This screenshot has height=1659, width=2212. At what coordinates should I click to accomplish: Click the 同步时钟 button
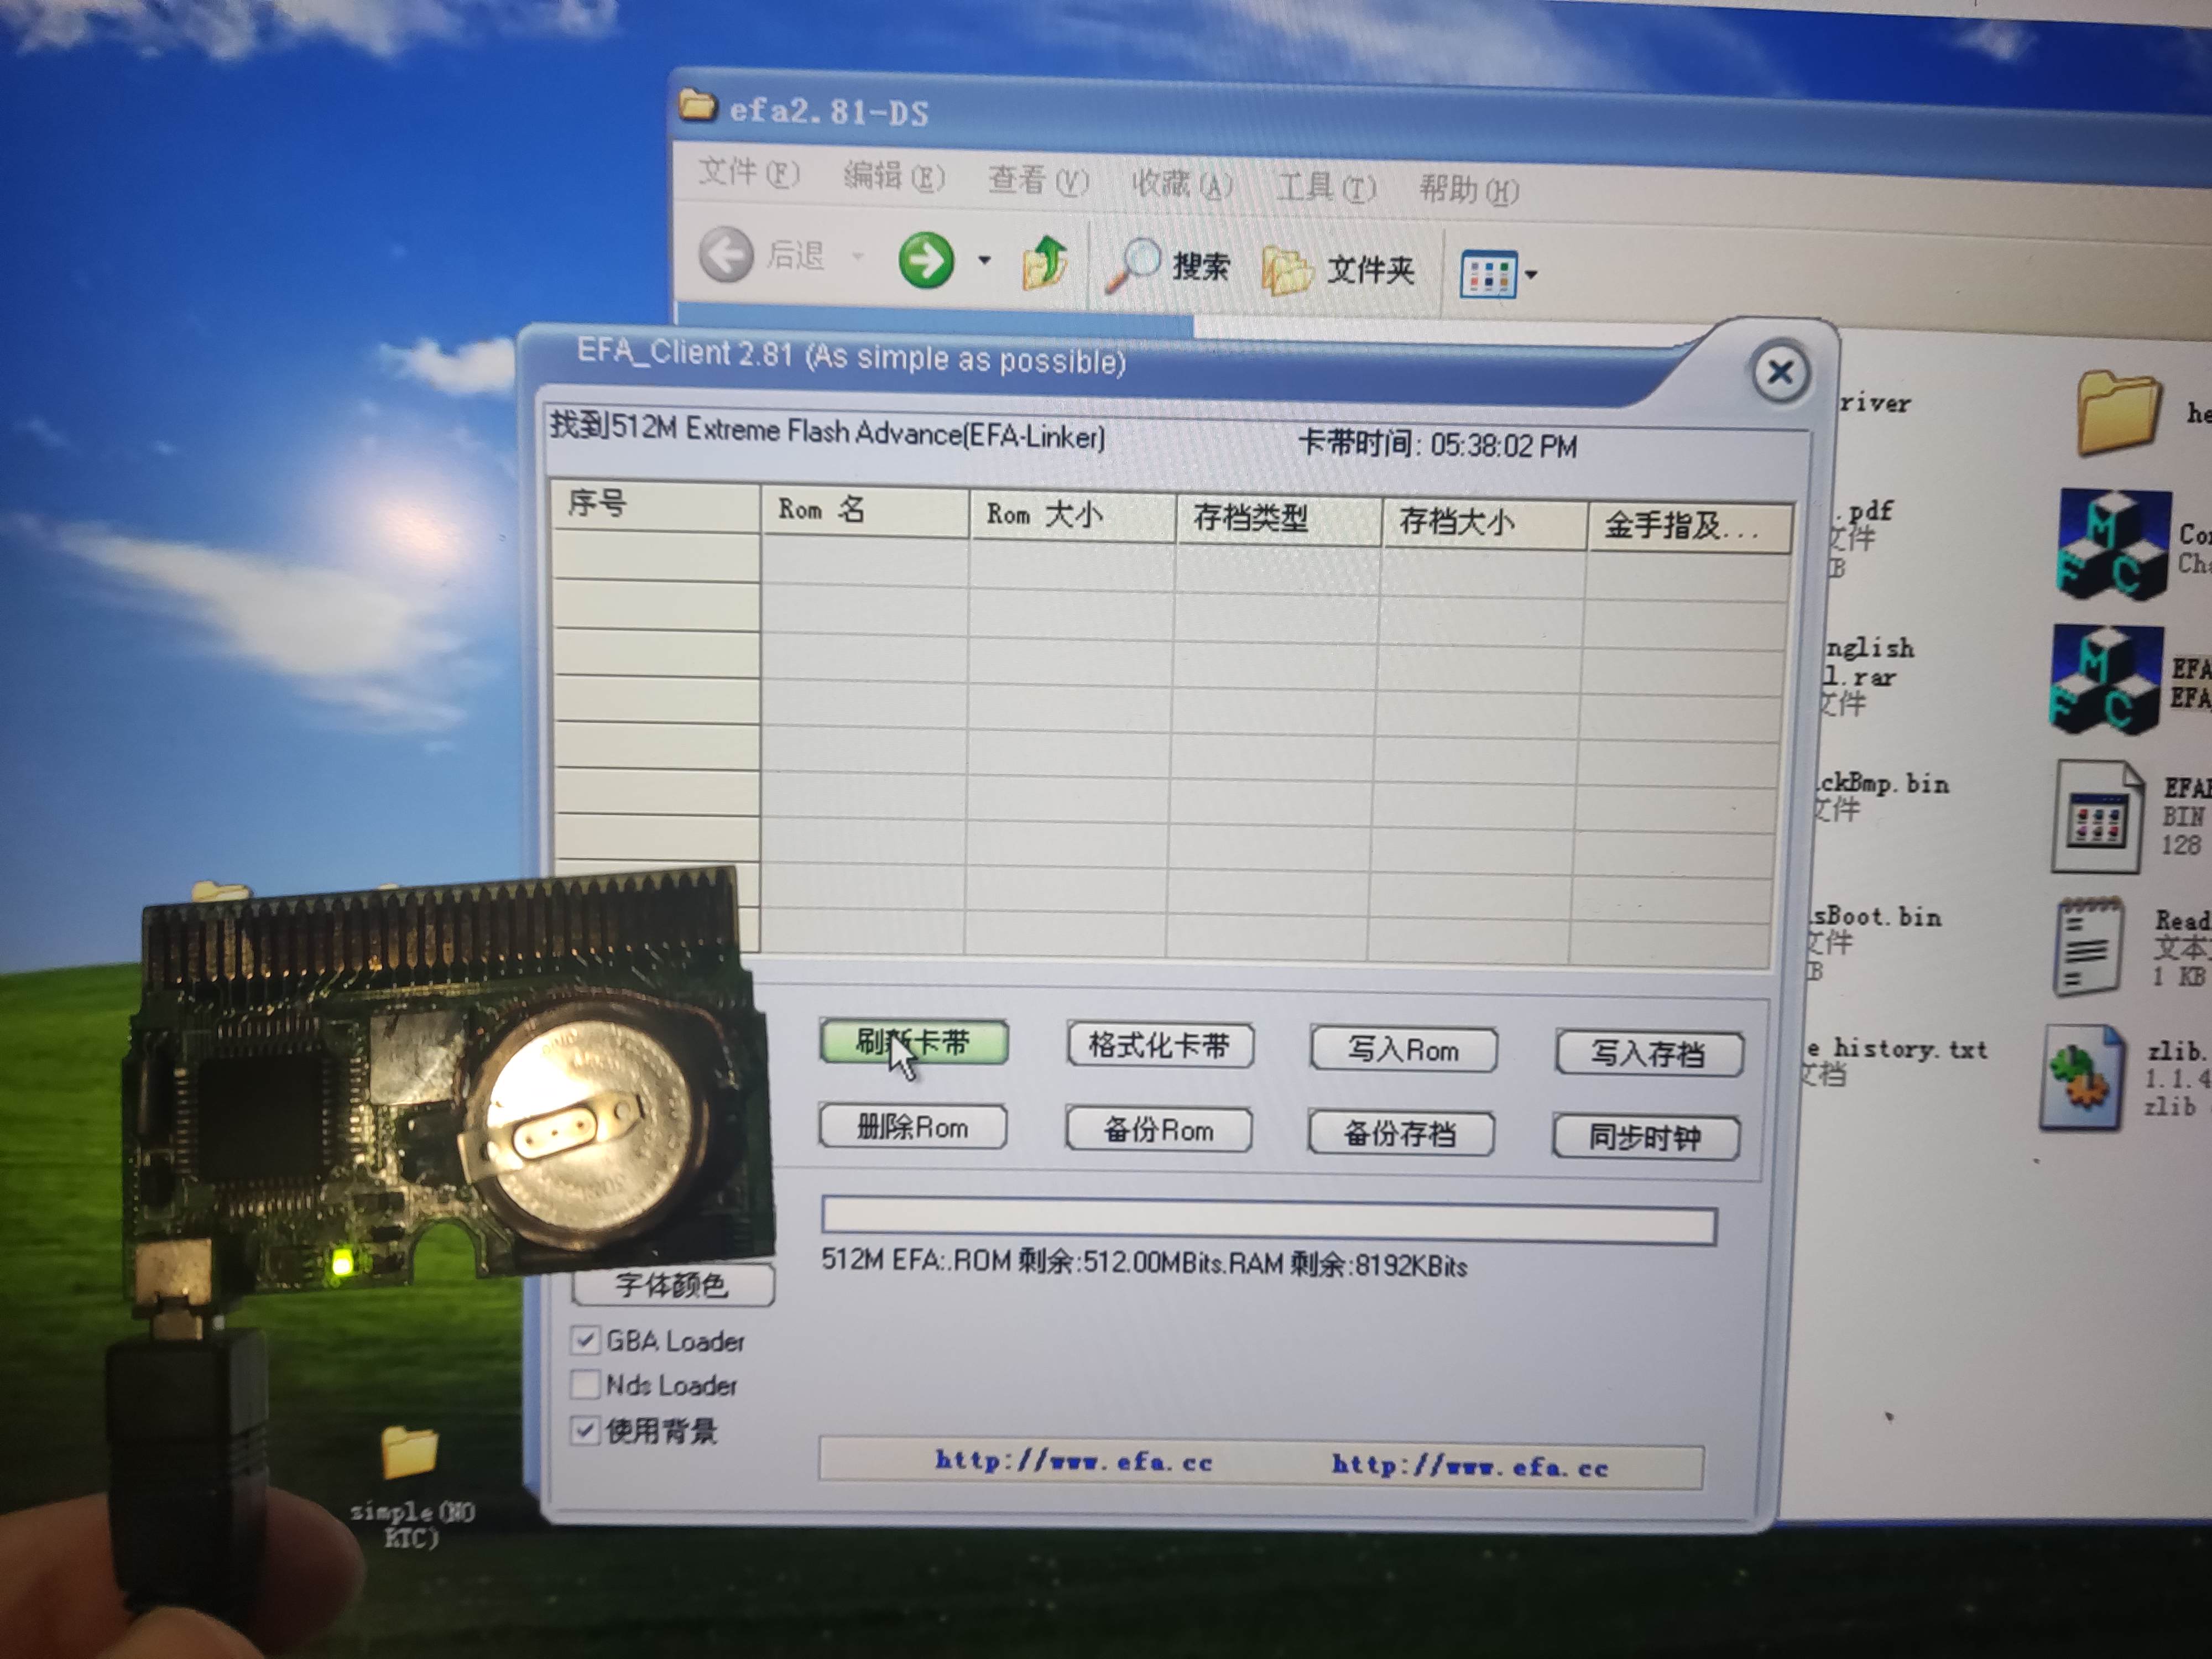(x=1645, y=1138)
